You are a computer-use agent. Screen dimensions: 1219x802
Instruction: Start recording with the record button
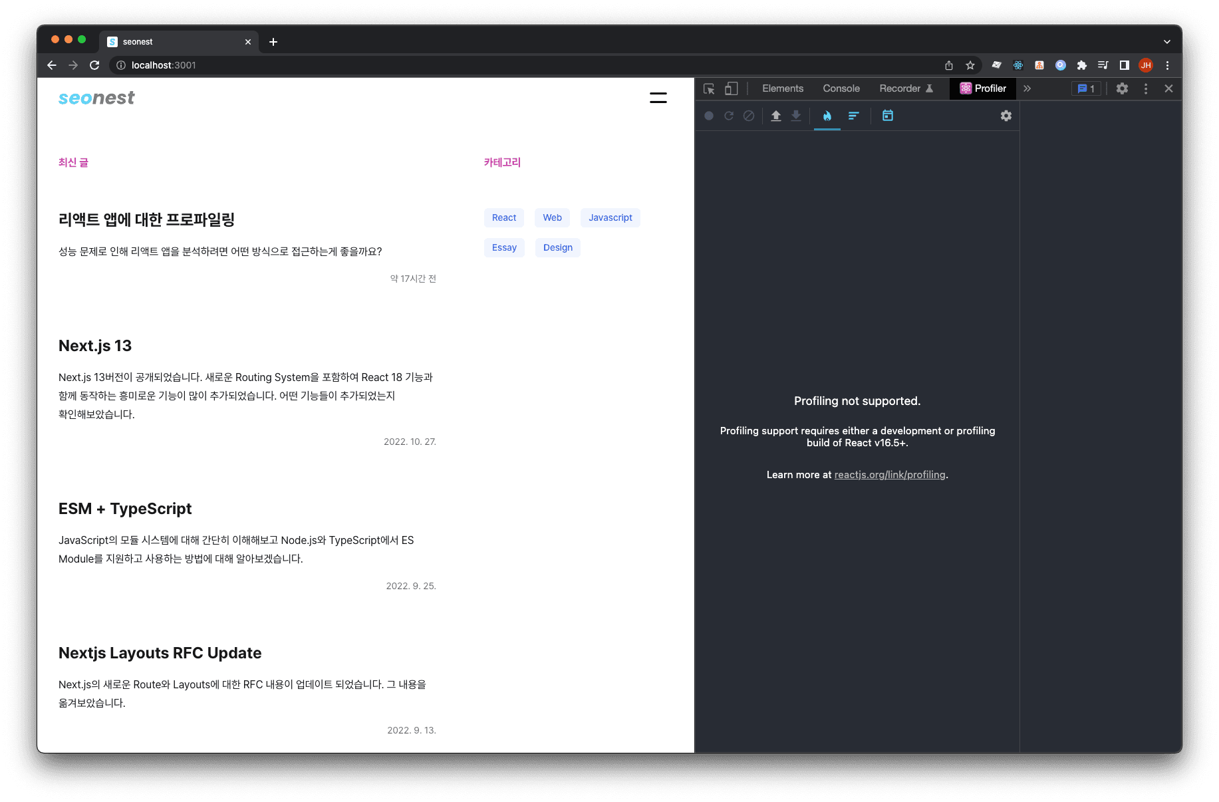point(709,116)
